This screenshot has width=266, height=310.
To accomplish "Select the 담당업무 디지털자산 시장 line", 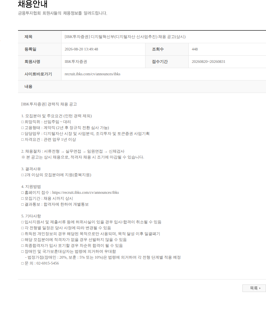I will pyautogui.click(x=85, y=134).
